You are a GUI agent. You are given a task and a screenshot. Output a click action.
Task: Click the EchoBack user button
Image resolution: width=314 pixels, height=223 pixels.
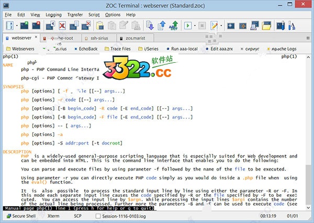(x=86, y=49)
